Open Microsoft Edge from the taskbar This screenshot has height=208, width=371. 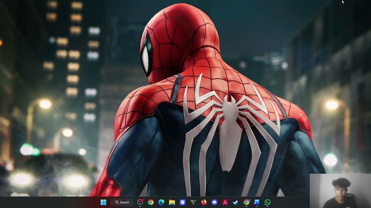point(161,202)
